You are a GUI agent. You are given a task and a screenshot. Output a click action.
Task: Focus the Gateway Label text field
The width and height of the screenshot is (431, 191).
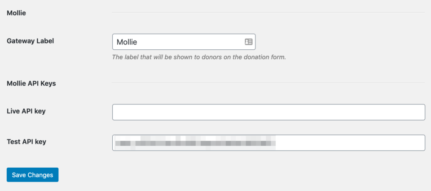click(x=184, y=42)
